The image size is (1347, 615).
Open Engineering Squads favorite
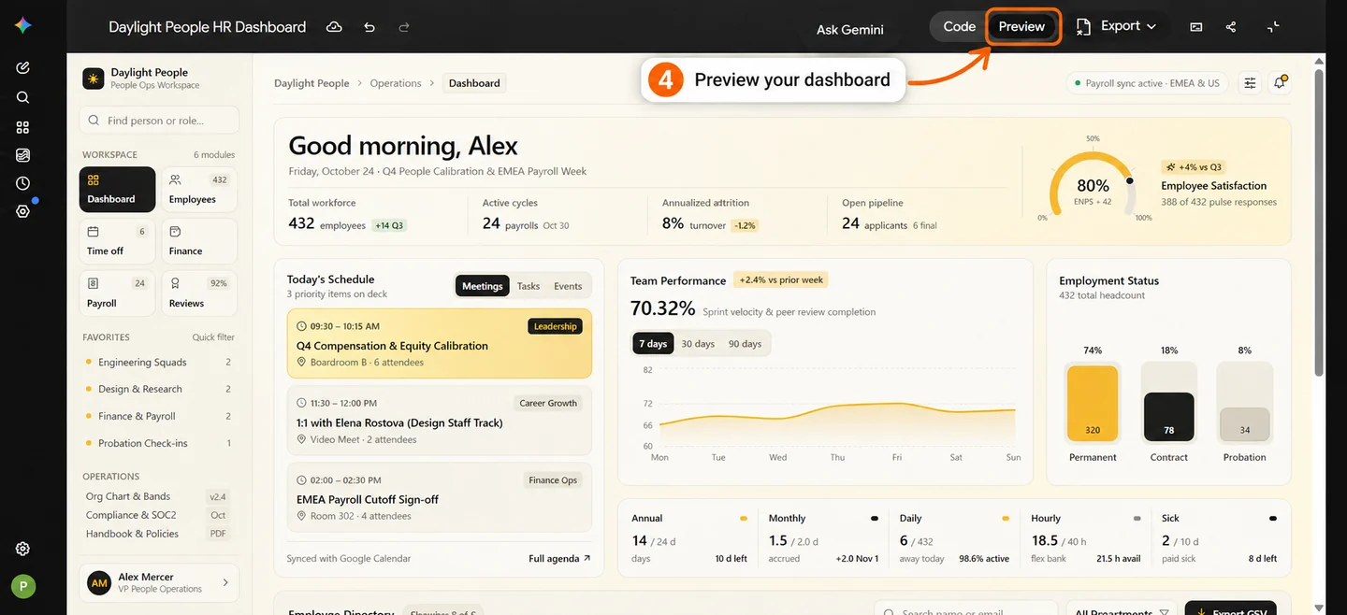pos(158,363)
